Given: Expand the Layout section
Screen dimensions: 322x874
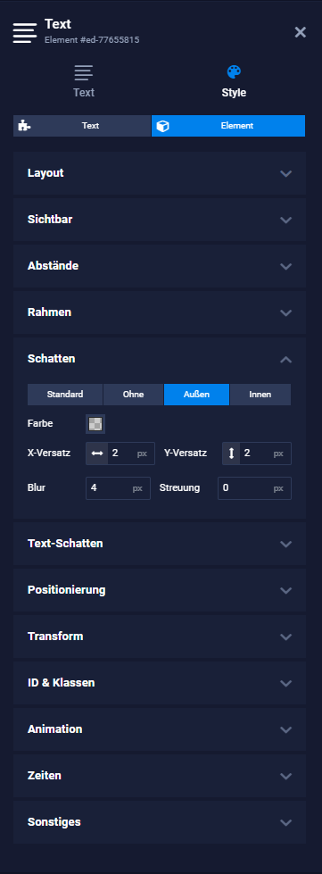Looking at the screenshot, I should (160, 173).
